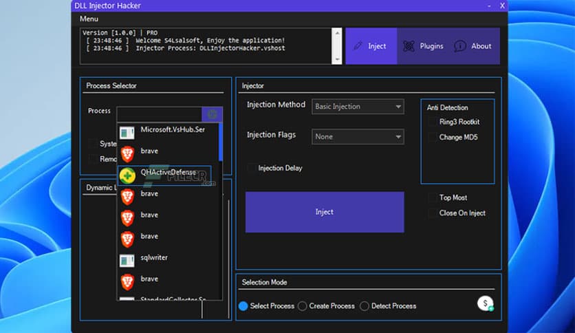
Task: Tick the Top Most checkbox
Action: (x=431, y=197)
